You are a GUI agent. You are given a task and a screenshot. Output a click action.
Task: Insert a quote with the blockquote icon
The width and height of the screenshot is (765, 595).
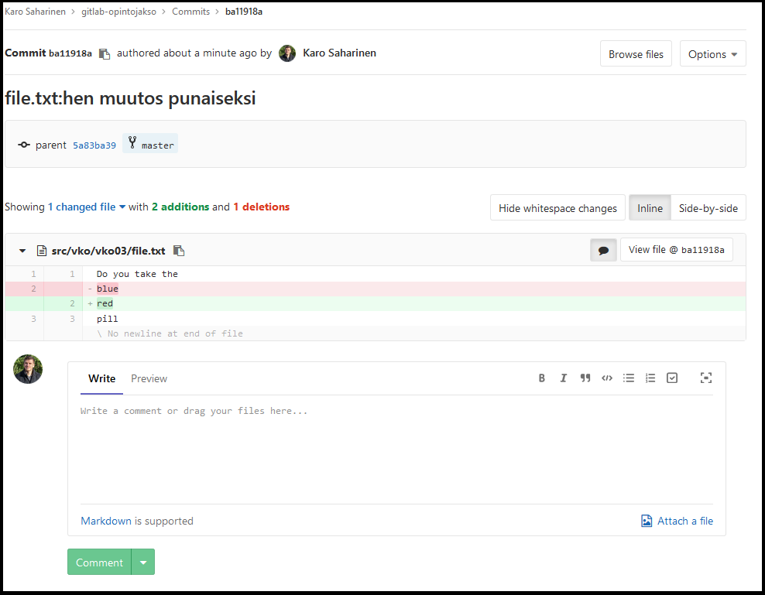pyautogui.click(x=585, y=378)
